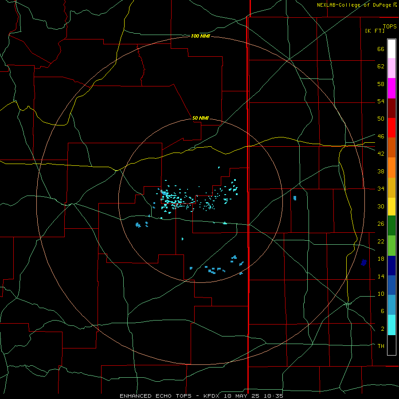Click the '26' legend value
Viewport: 399px width, 399px height.
coord(381,224)
